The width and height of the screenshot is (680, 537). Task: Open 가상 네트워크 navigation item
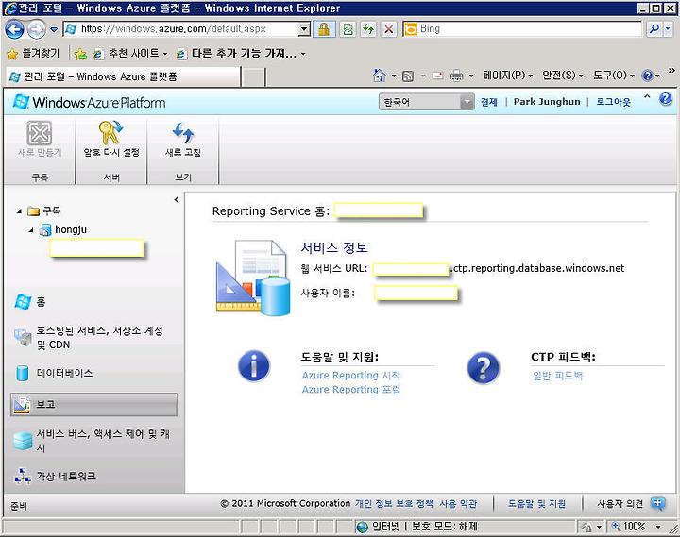pos(55,476)
